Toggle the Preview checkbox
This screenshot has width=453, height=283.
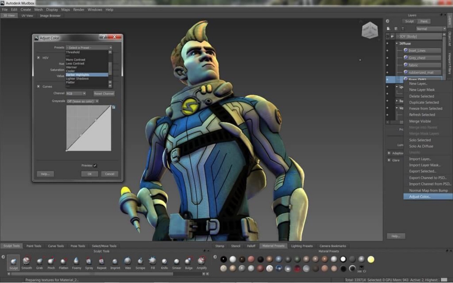95,165
